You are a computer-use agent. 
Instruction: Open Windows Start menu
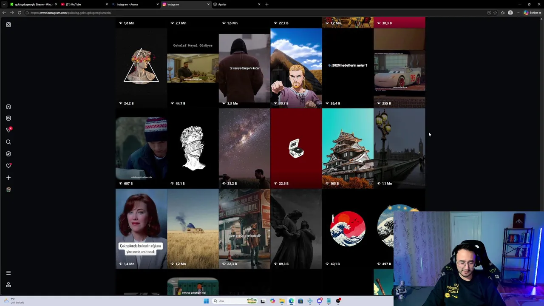206,301
